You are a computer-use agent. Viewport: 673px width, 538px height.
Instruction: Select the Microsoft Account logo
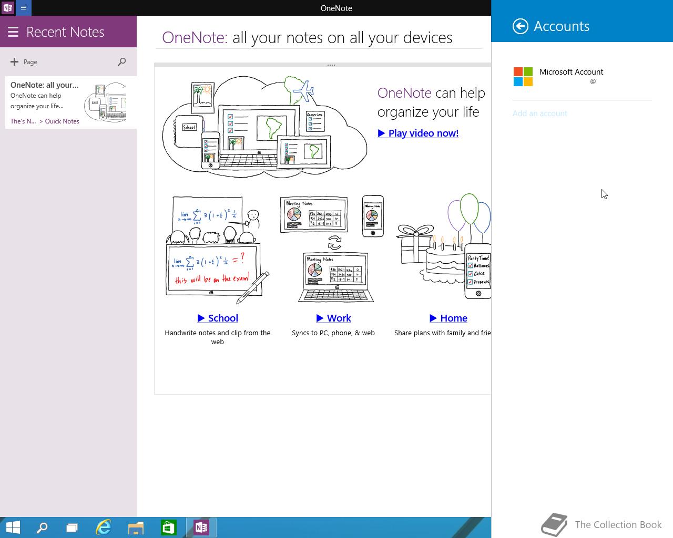coord(523,77)
